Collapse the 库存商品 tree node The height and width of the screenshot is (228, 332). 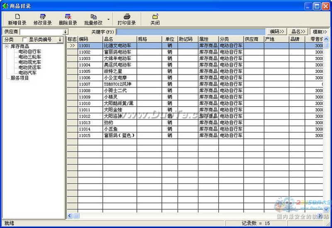pyautogui.click(x=7, y=47)
